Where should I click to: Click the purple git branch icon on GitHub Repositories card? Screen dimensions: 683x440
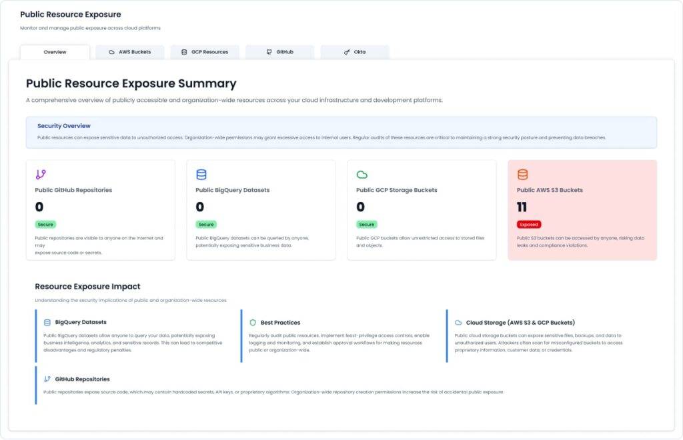(41, 175)
